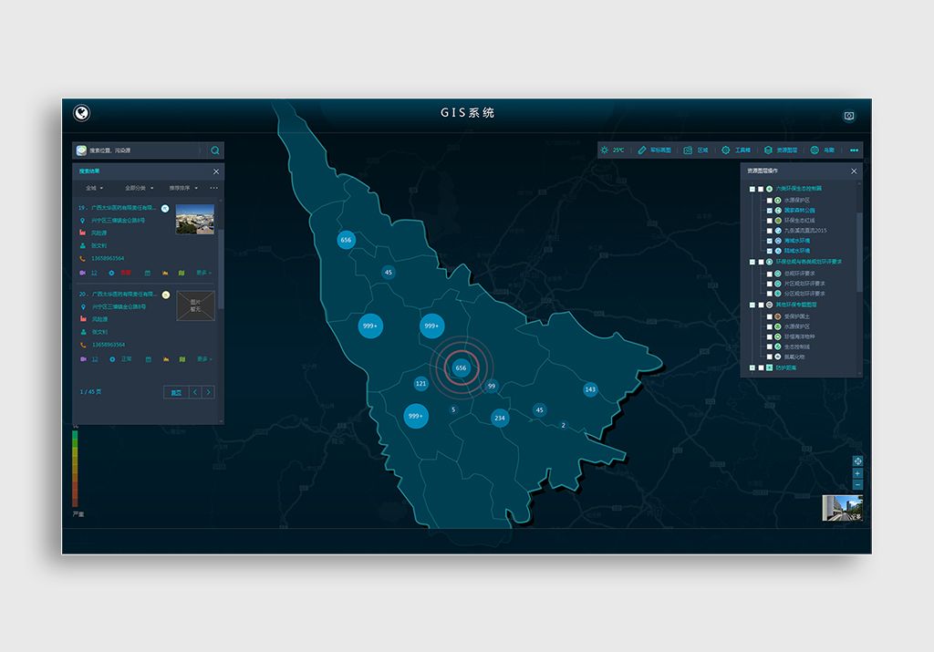Go to previous results page
934x652 pixels.
195,392
